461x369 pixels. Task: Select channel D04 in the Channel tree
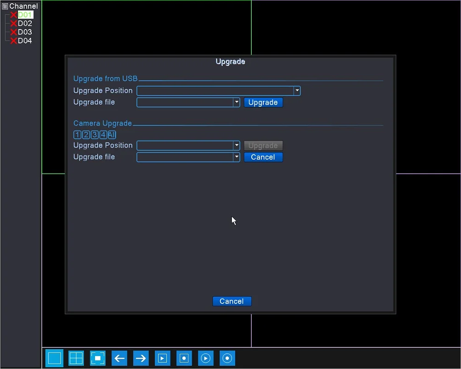25,41
